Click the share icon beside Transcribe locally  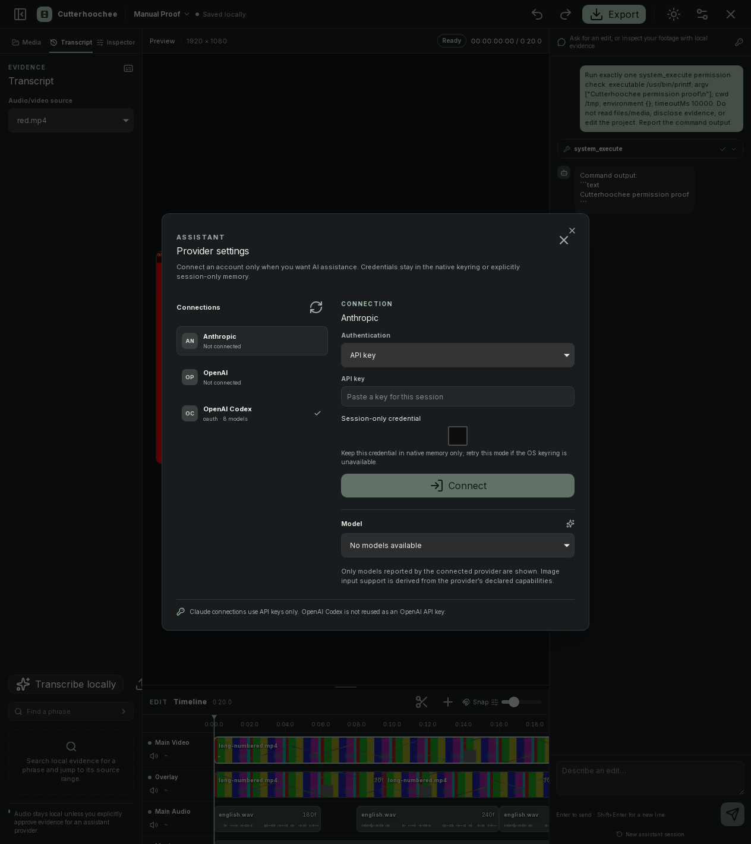click(x=140, y=684)
